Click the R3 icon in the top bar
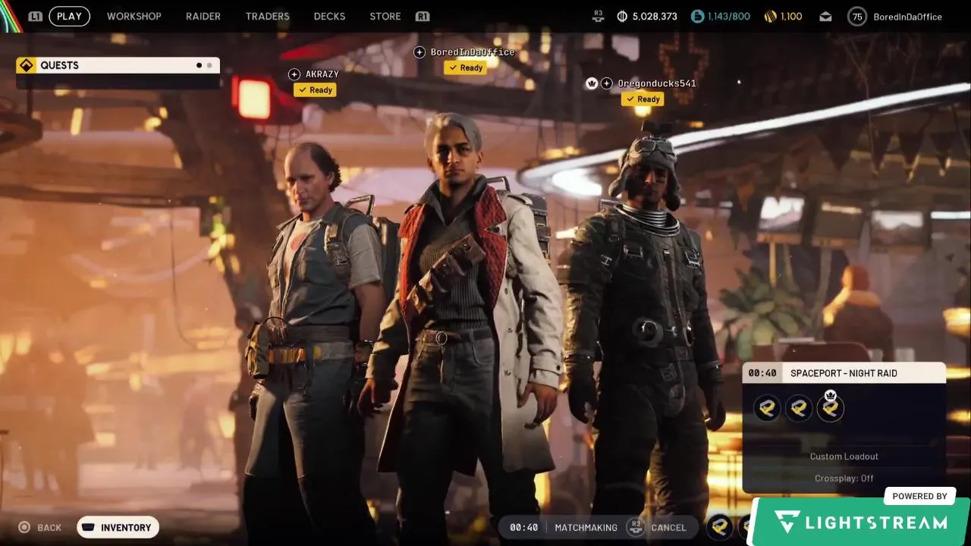 (x=598, y=16)
